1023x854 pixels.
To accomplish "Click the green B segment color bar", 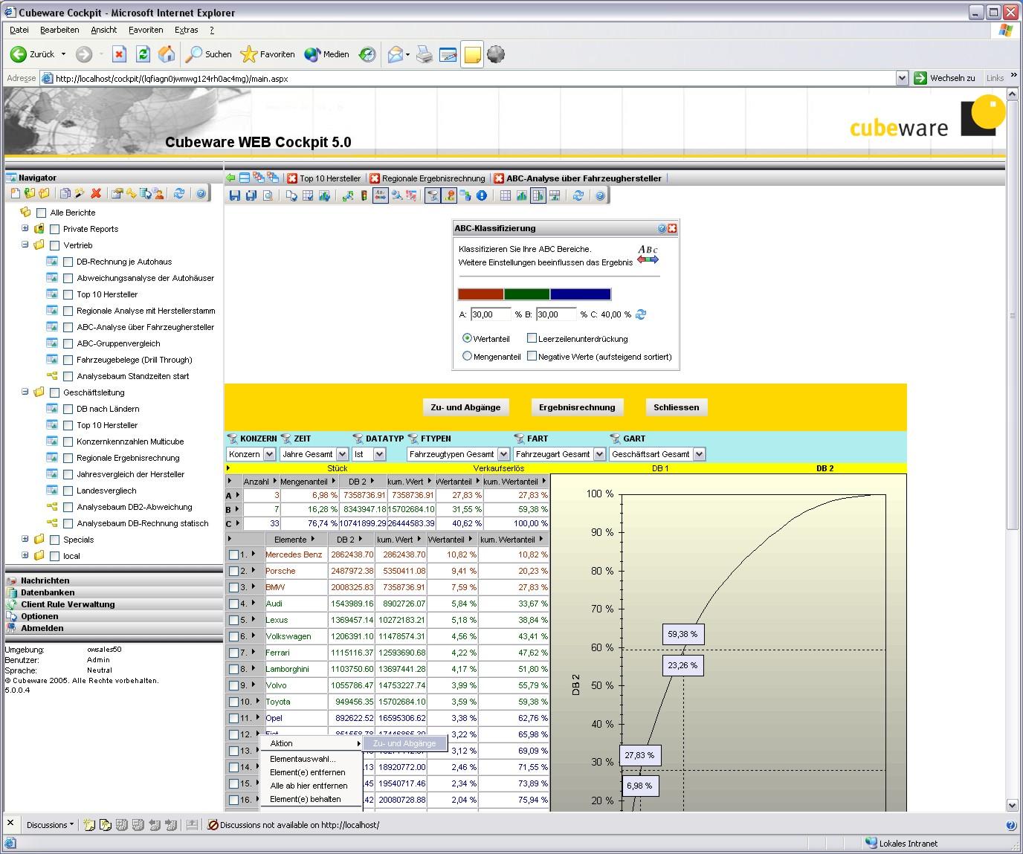I will (526, 294).
